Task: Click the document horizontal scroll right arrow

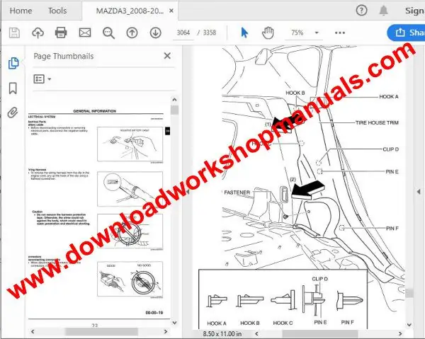Action: (x=400, y=333)
